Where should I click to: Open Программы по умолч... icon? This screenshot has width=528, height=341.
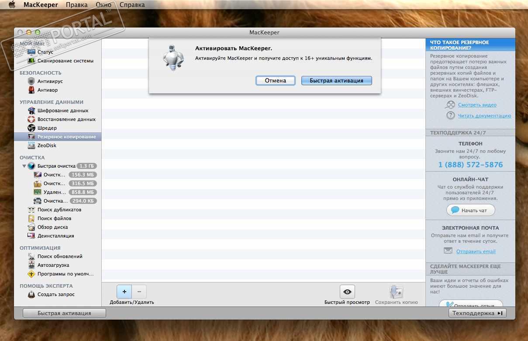pos(31,274)
